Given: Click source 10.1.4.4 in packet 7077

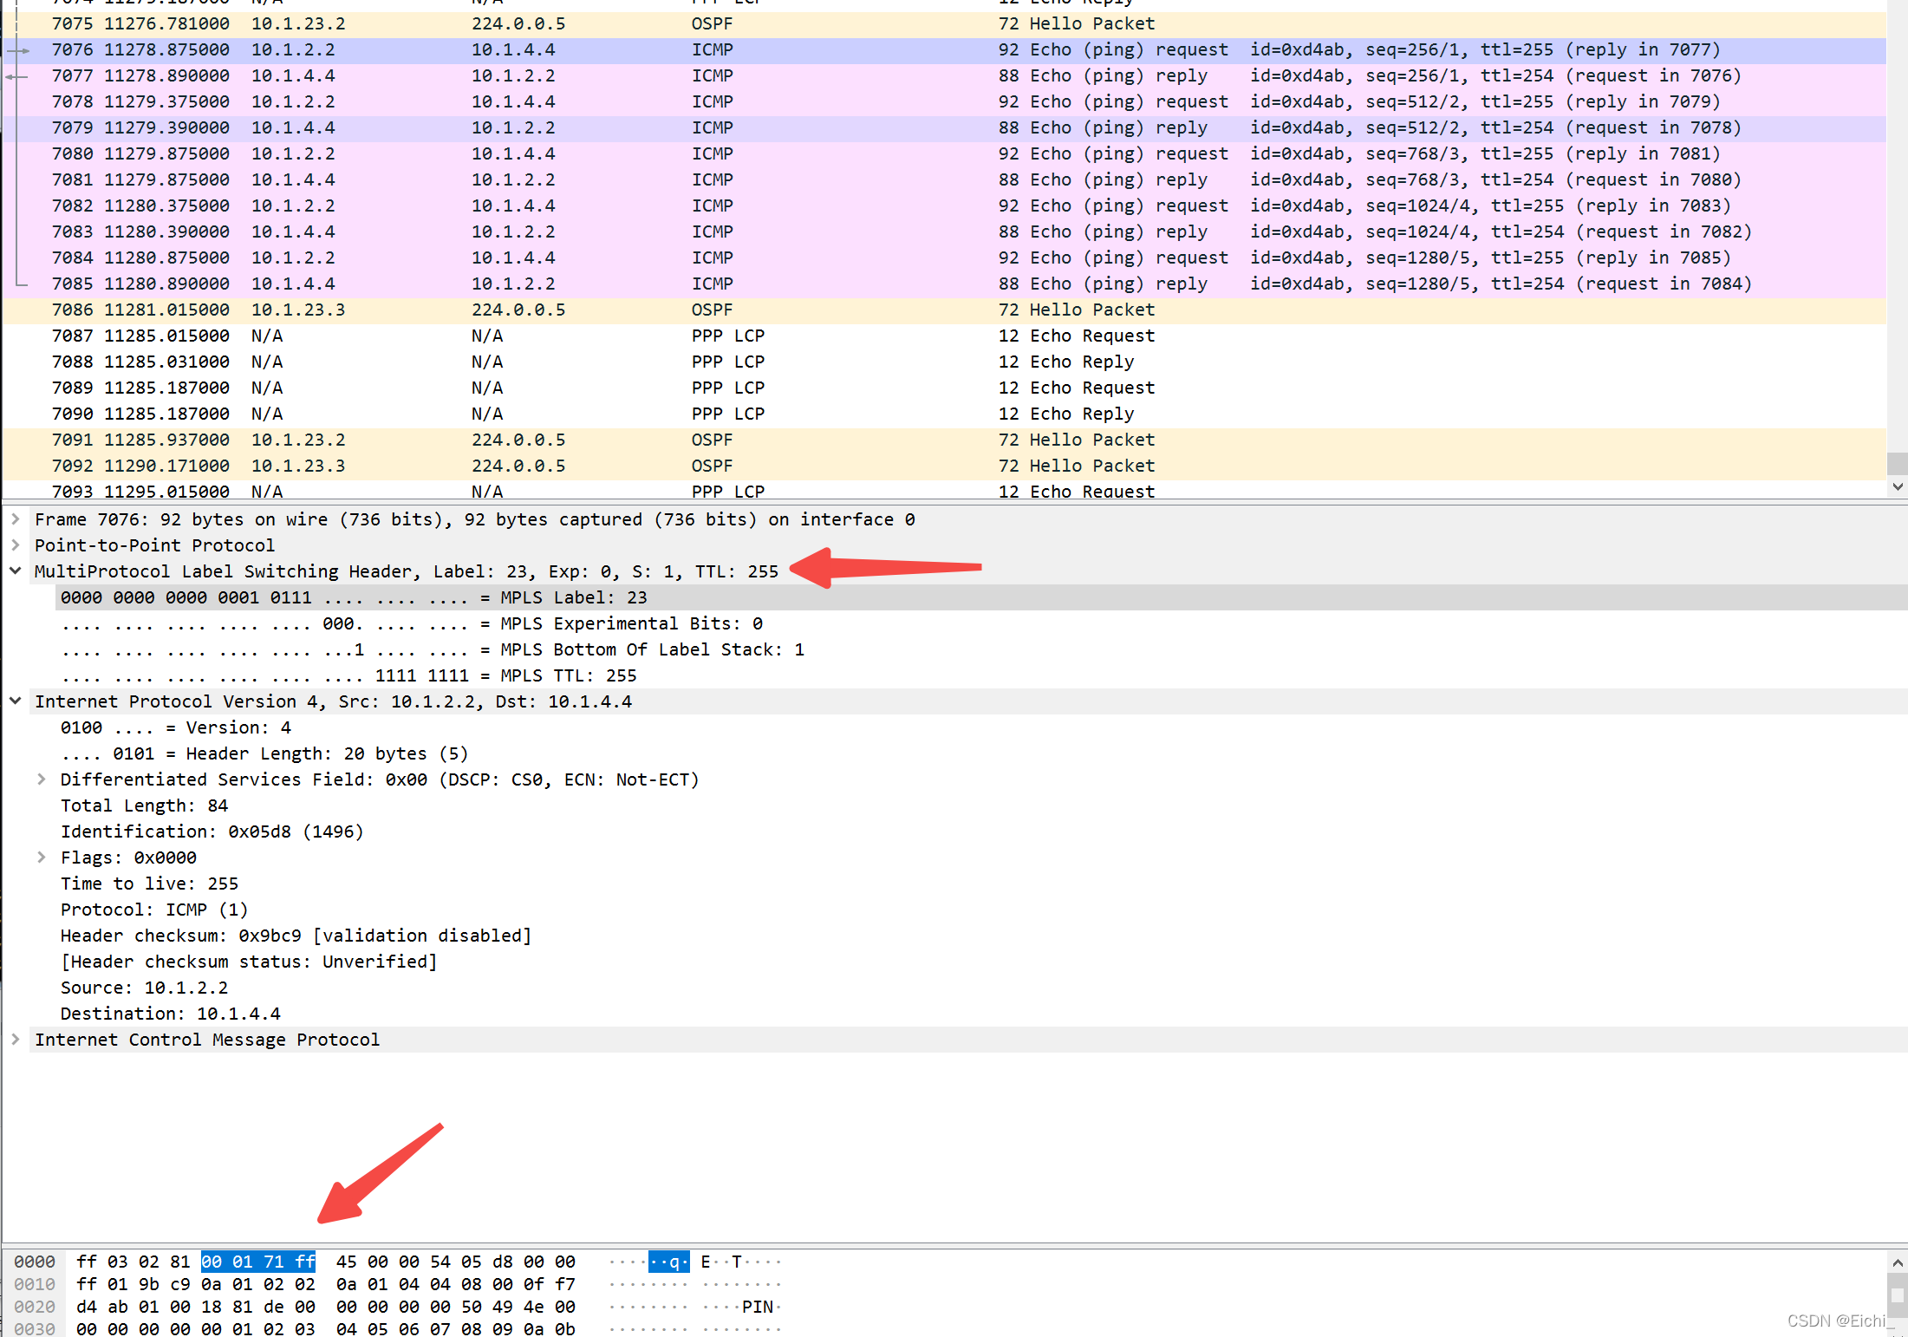Looking at the screenshot, I should pyautogui.click(x=293, y=76).
